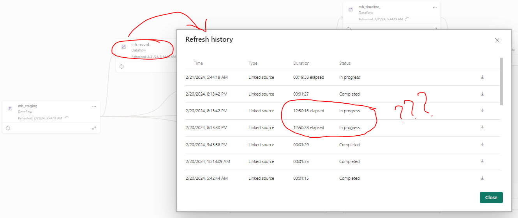Click Linked source in 3:43:58 PM row
This screenshot has width=518, height=218.
(261, 145)
